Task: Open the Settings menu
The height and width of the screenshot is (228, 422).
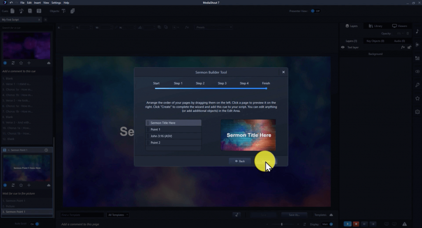Action: 56,3
